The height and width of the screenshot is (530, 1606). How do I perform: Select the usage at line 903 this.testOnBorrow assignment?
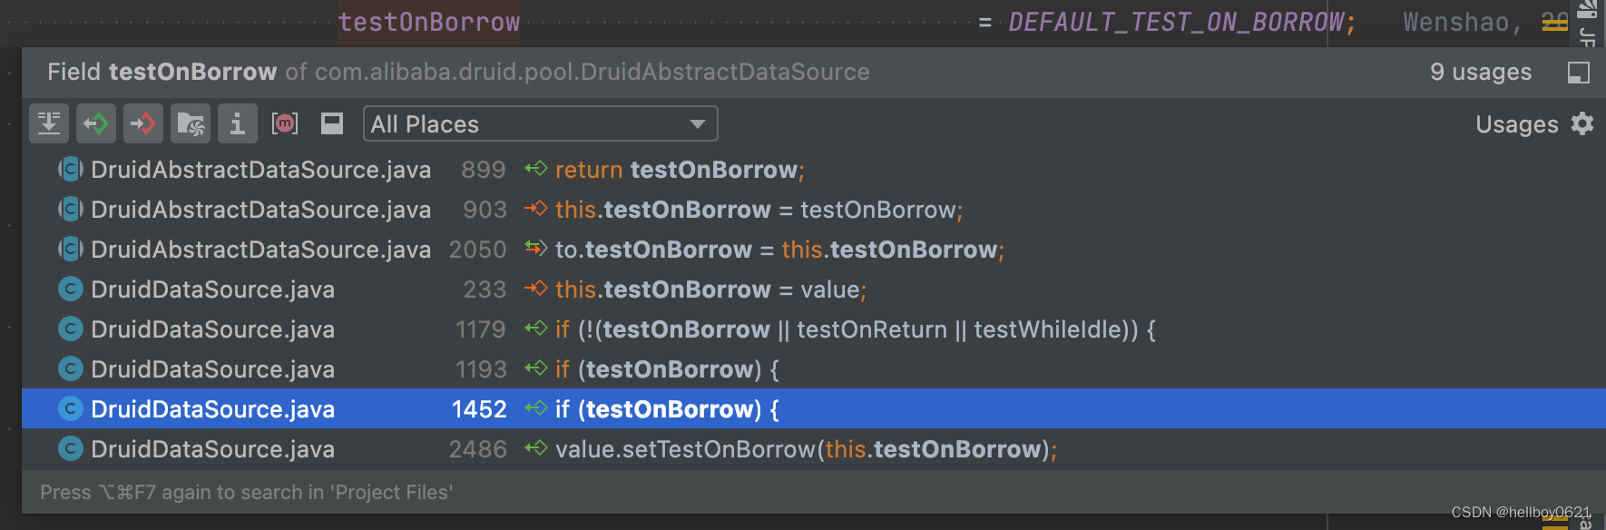click(814, 210)
